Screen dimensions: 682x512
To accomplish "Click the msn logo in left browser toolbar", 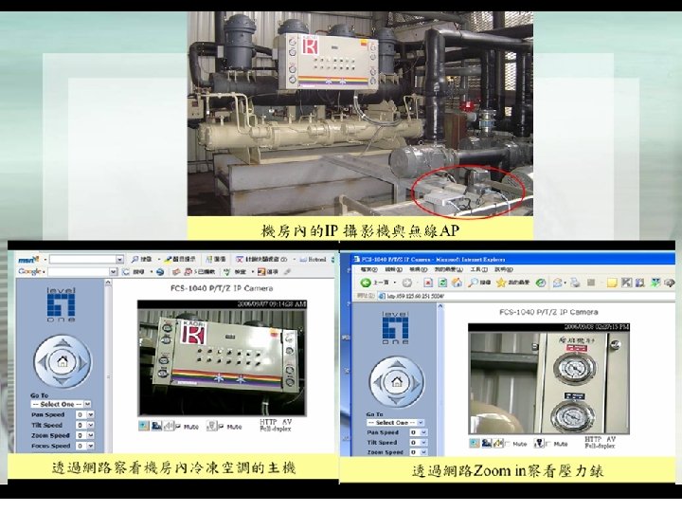I will 28,260.
